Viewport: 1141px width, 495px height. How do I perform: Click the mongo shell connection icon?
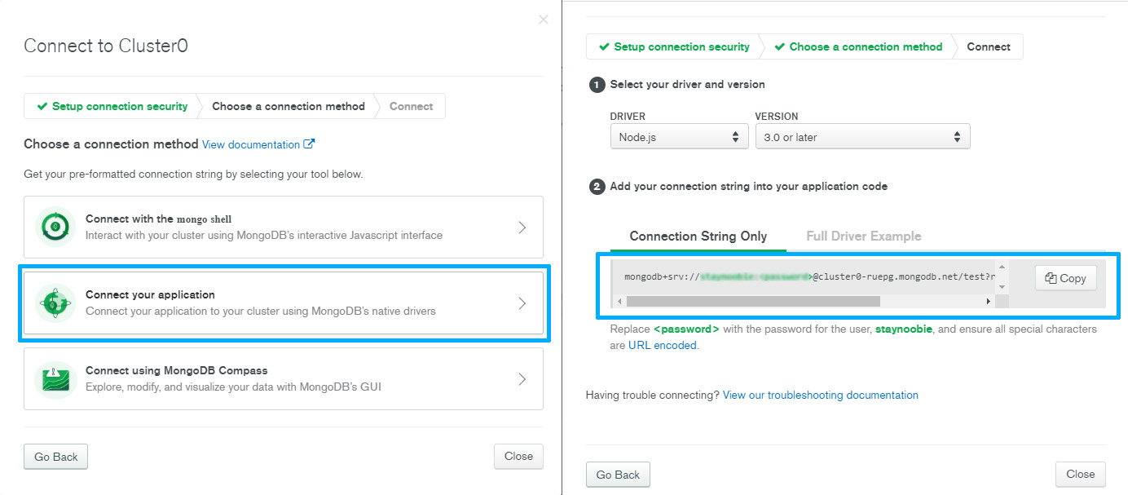[x=55, y=227]
